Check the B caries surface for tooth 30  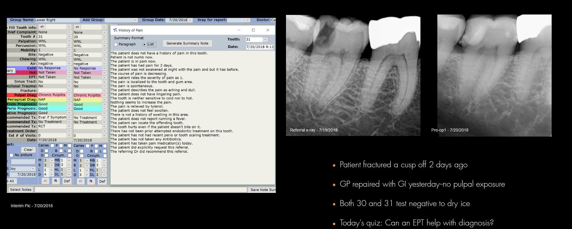tap(96, 151)
